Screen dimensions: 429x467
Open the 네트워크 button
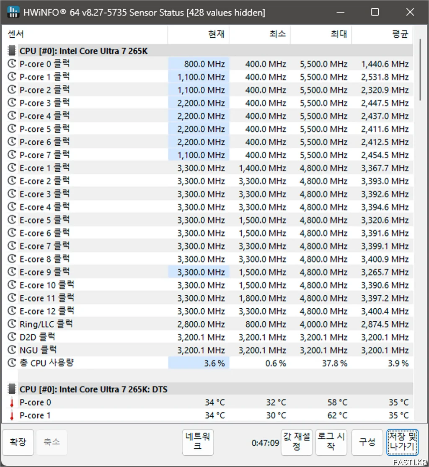[x=198, y=442]
